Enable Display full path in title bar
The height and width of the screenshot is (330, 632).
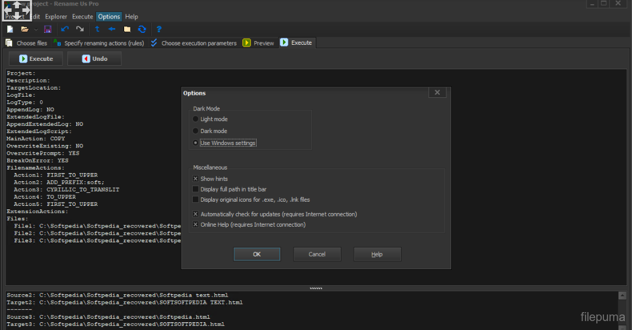tap(196, 189)
